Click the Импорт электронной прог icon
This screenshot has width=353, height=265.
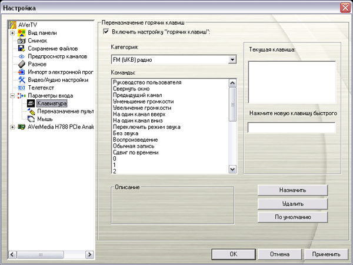tap(22, 72)
